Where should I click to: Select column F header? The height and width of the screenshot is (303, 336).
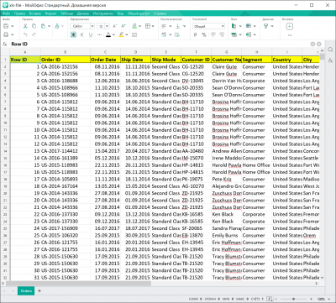coord(196,52)
